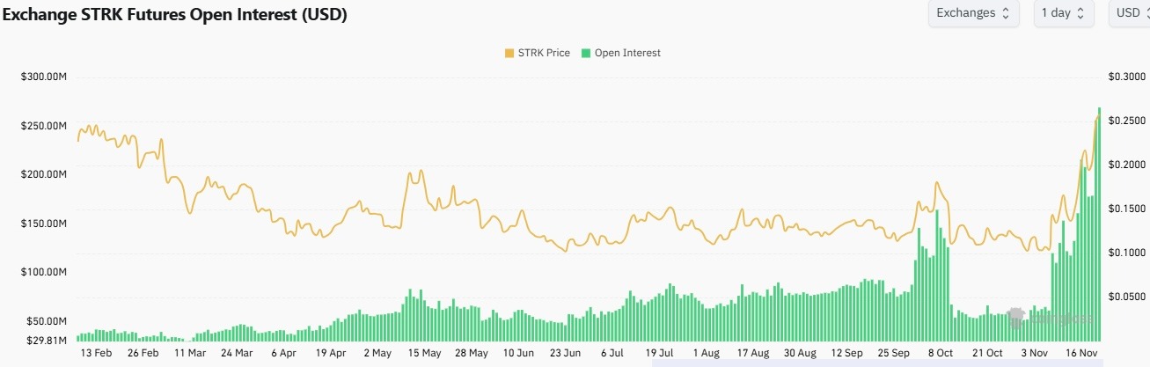The height and width of the screenshot is (367, 1150).
Task: Click the green Open Interest legend square
Action: [x=586, y=53]
